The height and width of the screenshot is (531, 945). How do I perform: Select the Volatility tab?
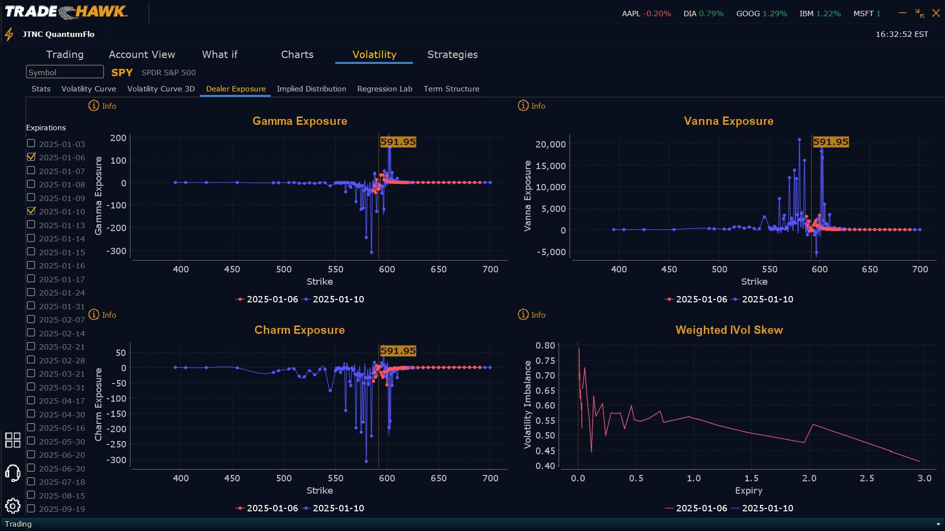pyautogui.click(x=374, y=55)
